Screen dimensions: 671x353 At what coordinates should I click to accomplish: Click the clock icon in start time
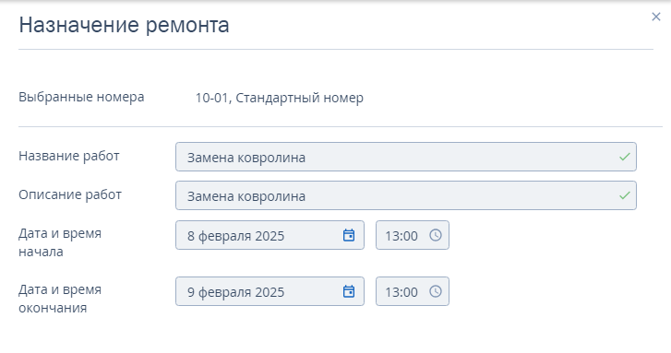click(436, 235)
